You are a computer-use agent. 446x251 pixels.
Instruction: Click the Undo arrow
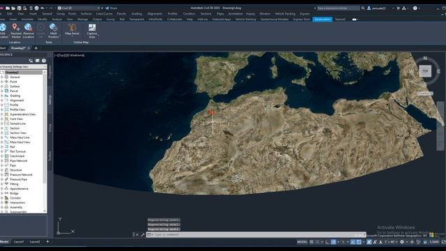click(43, 8)
